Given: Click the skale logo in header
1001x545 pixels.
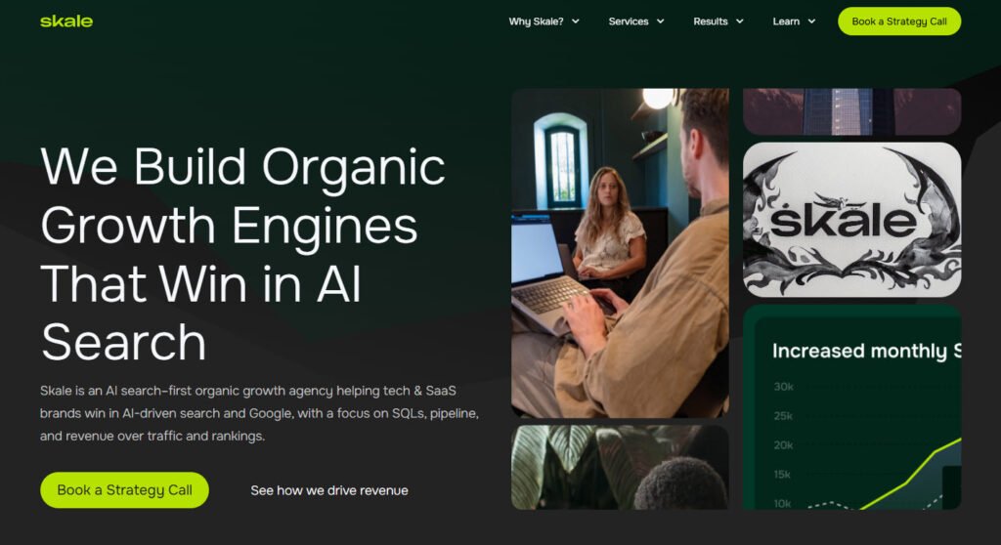Looking at the screenshot, I should 66,21.
